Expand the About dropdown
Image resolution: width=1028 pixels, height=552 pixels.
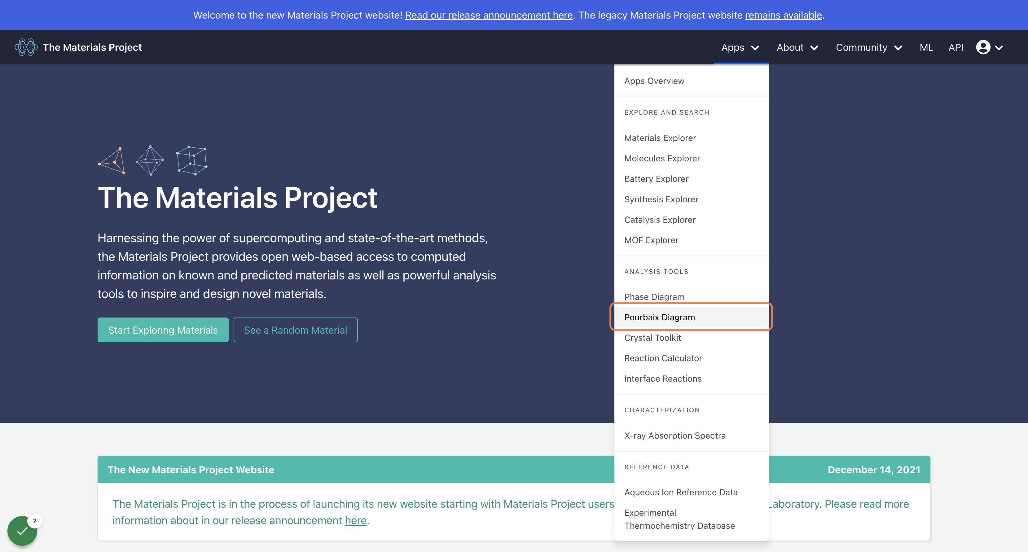click(x=797, y=47)
